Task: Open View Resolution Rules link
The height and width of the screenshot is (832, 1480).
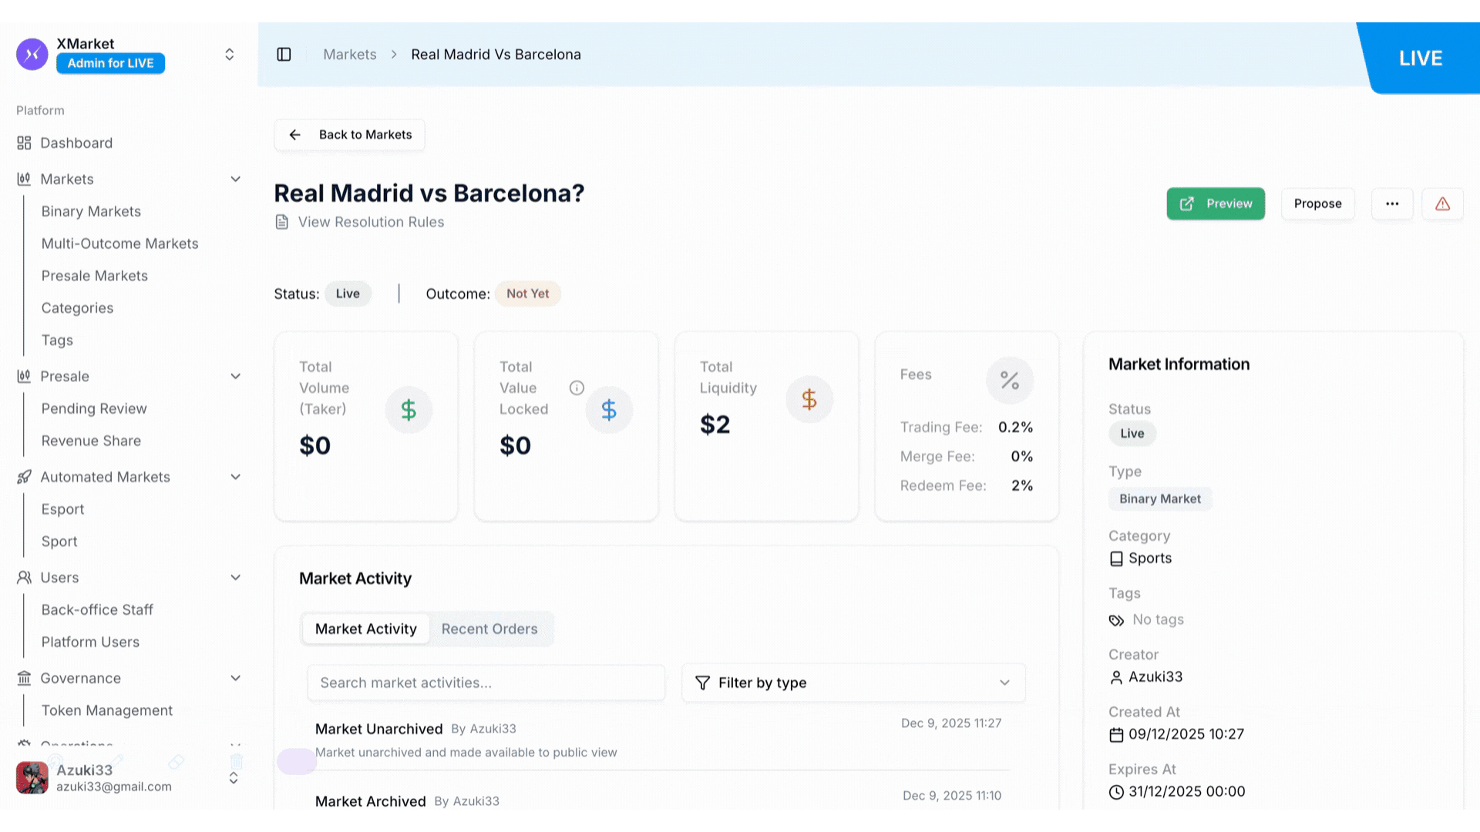Action: coord(371,223)
